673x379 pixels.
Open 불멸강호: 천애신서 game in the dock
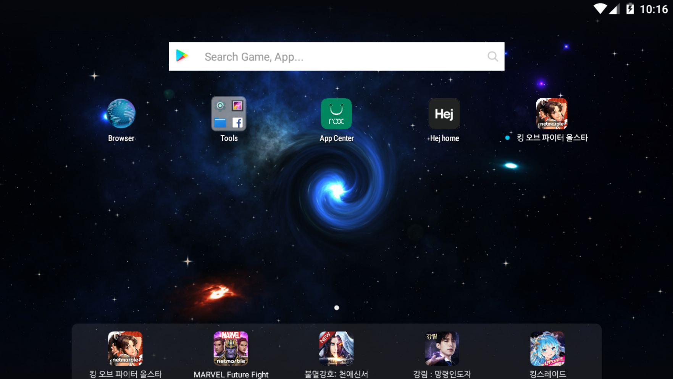336,348
